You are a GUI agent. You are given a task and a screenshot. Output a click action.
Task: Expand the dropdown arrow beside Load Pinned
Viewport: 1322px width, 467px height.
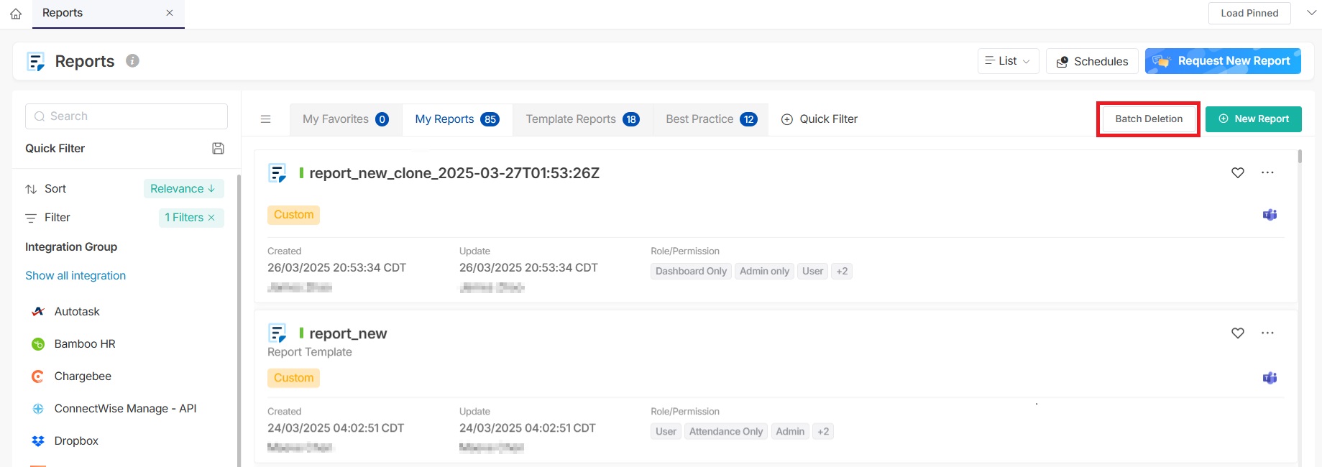pos(1311,13)
